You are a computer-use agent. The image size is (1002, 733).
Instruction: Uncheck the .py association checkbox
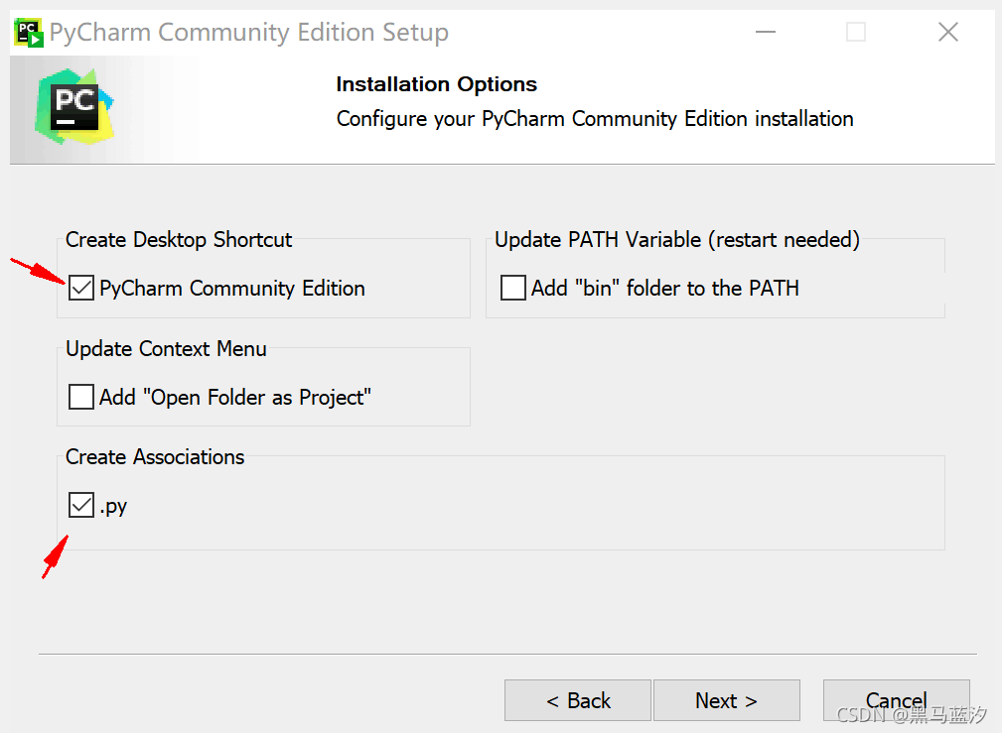click(81, 506)
